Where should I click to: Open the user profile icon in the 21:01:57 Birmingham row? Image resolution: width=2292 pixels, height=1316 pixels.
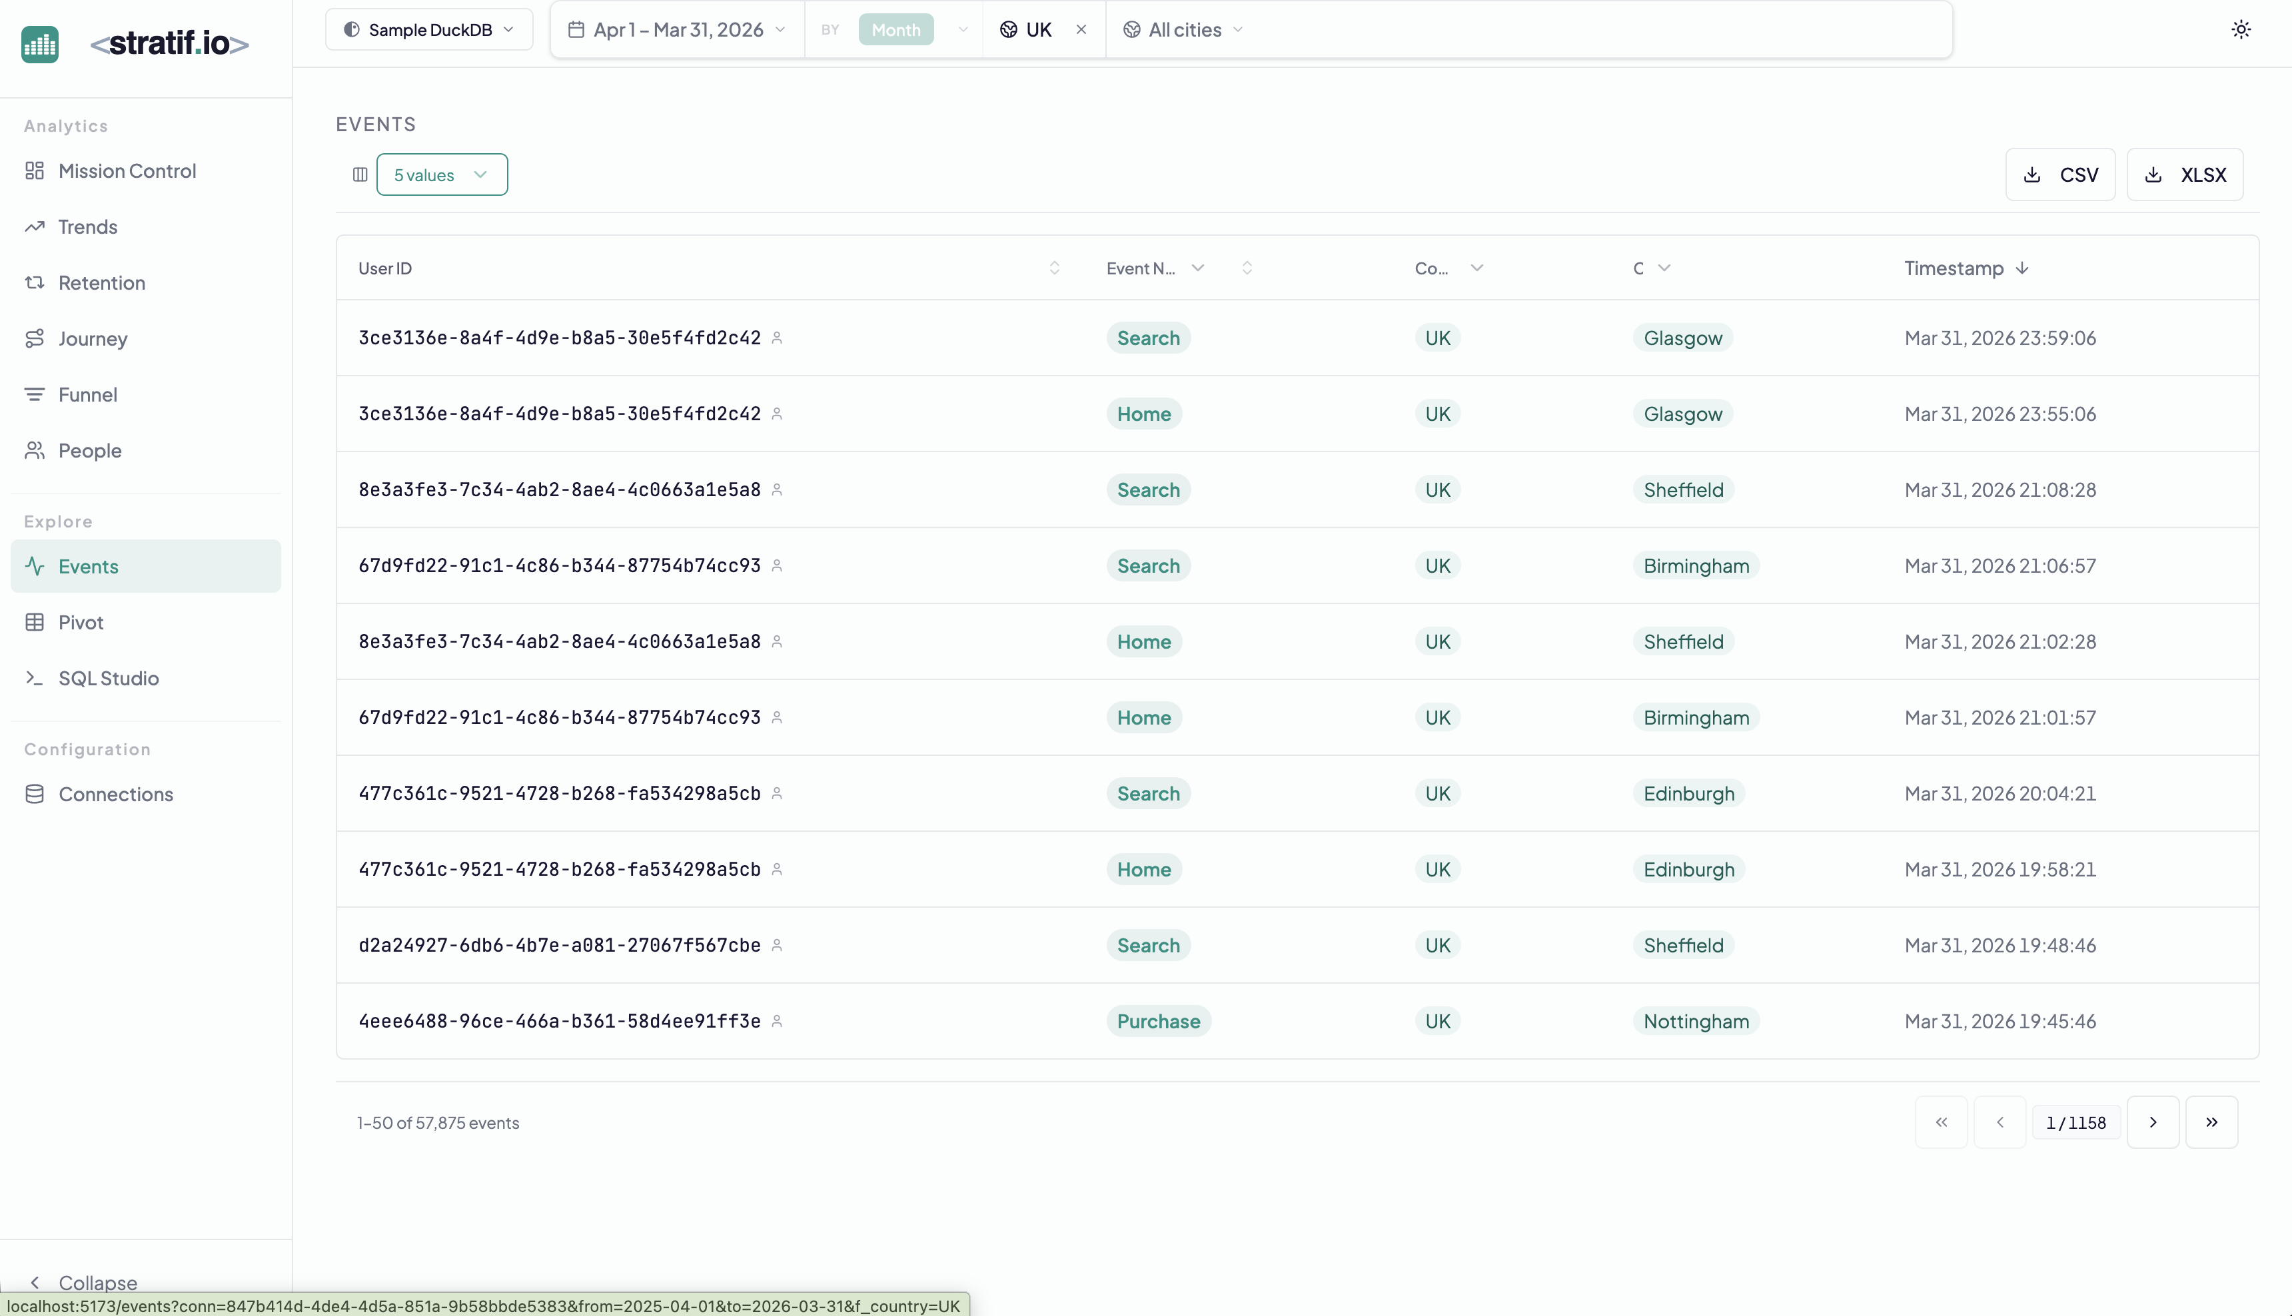(x=777, y=718)
